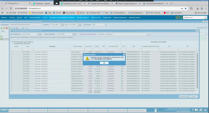Open the Документооборот menu
Viewport: 209px width, 113px height.
pos(135,17)
